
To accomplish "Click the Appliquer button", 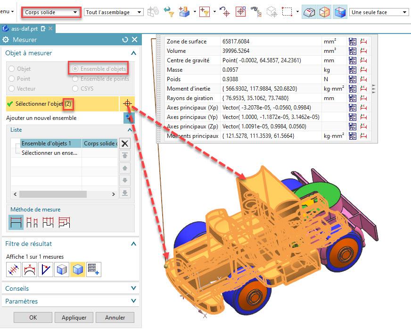I will point(74,318).
